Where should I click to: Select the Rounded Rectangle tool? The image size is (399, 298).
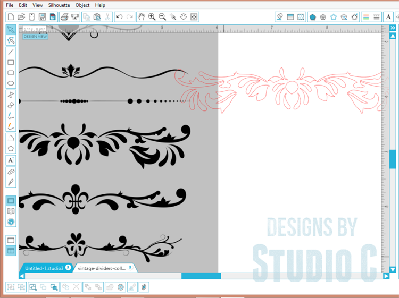coord(11,73)
